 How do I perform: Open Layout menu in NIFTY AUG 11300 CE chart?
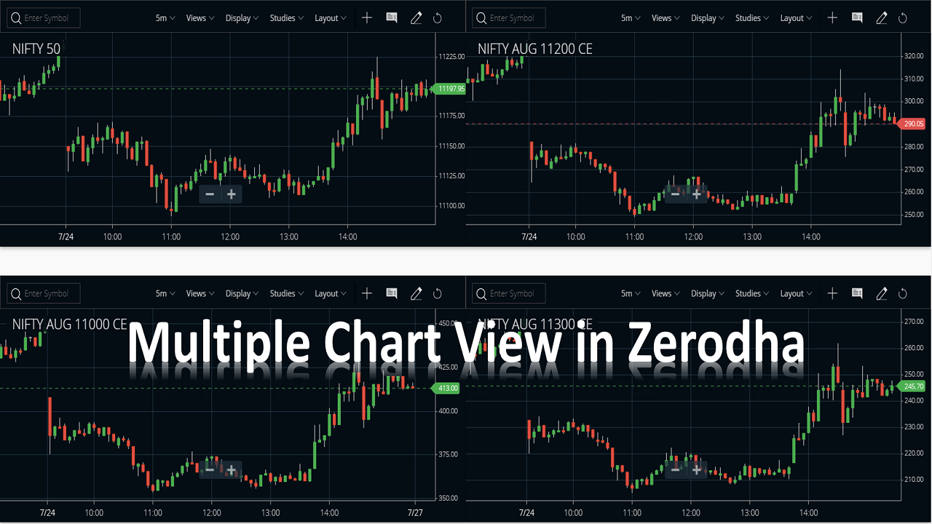[x=797, y=293]
